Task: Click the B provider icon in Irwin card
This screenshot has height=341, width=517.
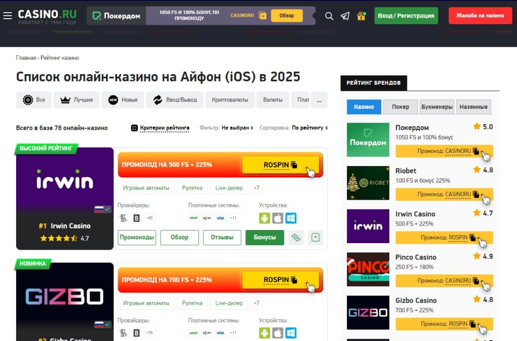Action: tap(136, 218)
